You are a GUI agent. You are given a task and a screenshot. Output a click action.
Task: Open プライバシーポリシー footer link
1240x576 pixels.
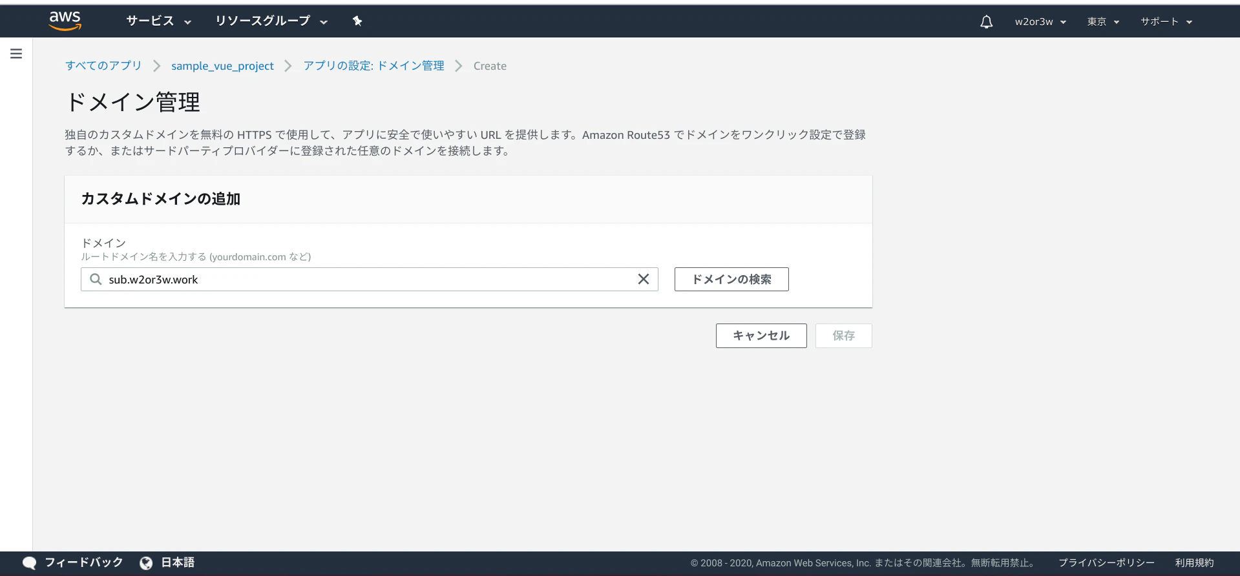coord(1106,563)
